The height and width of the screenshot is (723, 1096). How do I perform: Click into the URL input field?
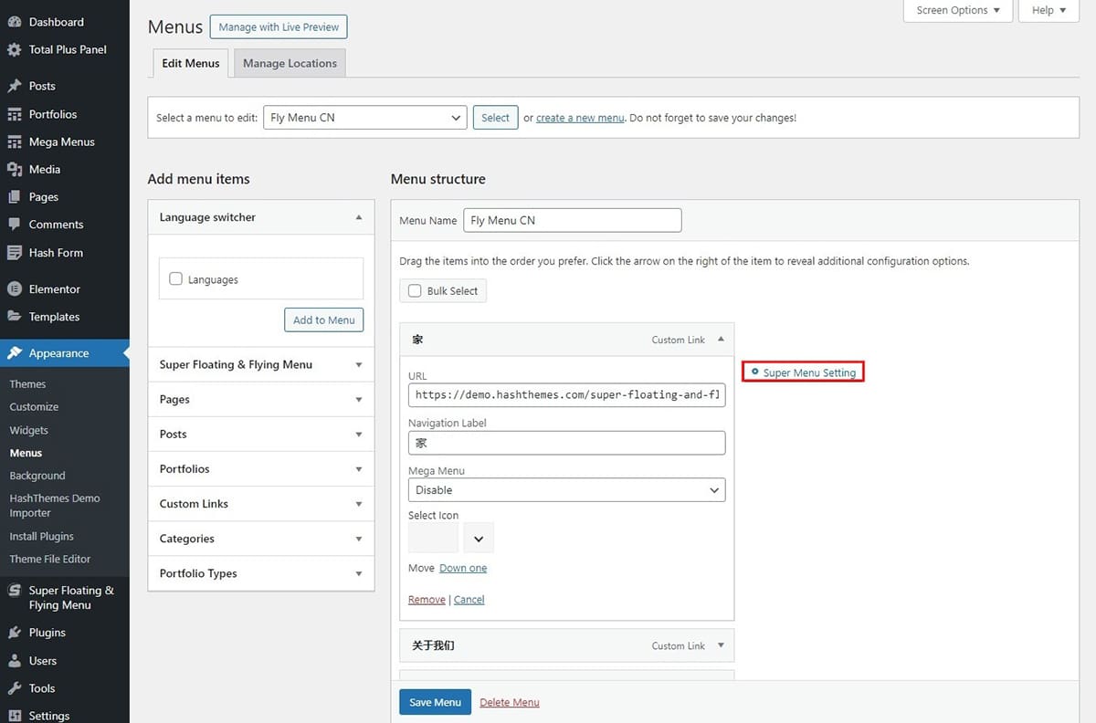click(x=566, y=395)
